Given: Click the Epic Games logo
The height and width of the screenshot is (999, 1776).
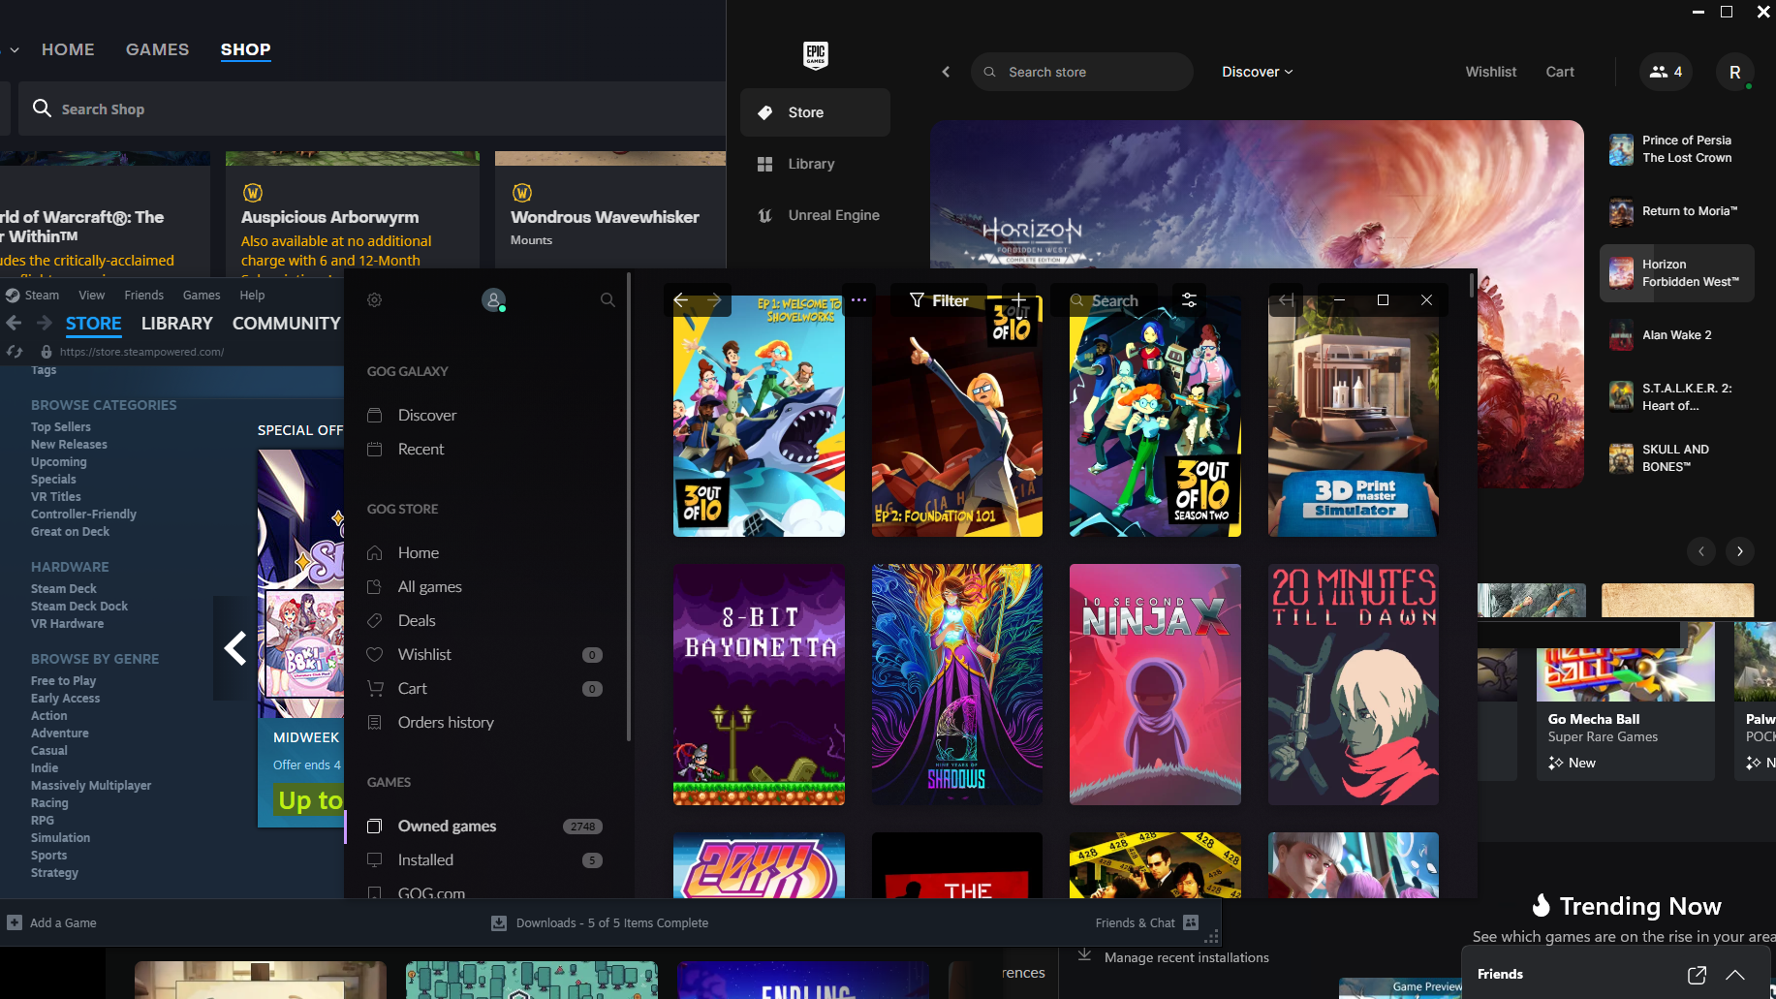Looking at the screenshot, I should tap(815, 55).
